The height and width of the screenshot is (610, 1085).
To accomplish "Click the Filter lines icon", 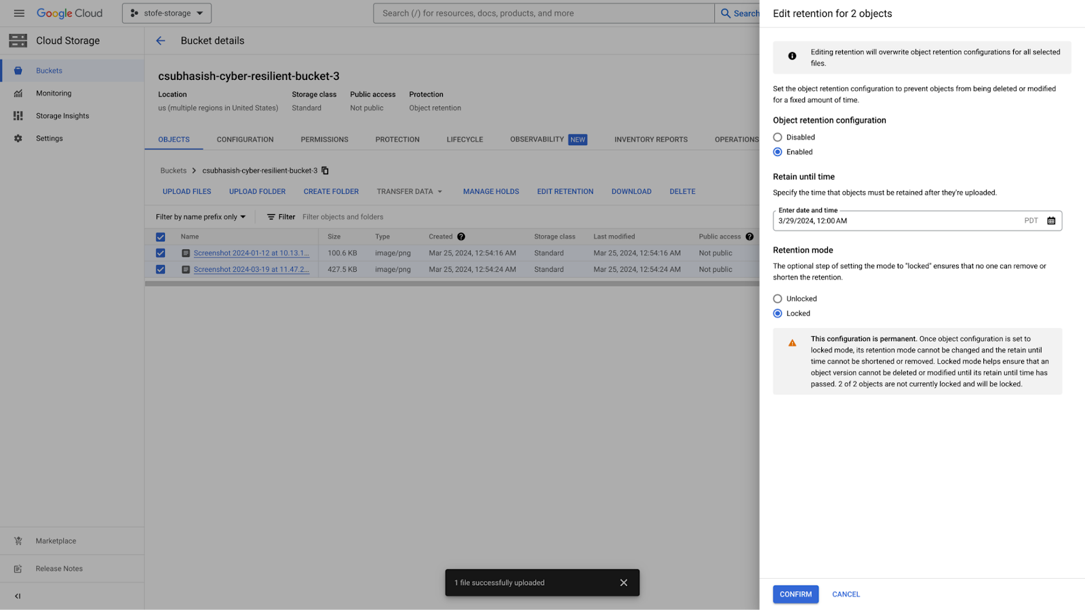I will [271, 217].
